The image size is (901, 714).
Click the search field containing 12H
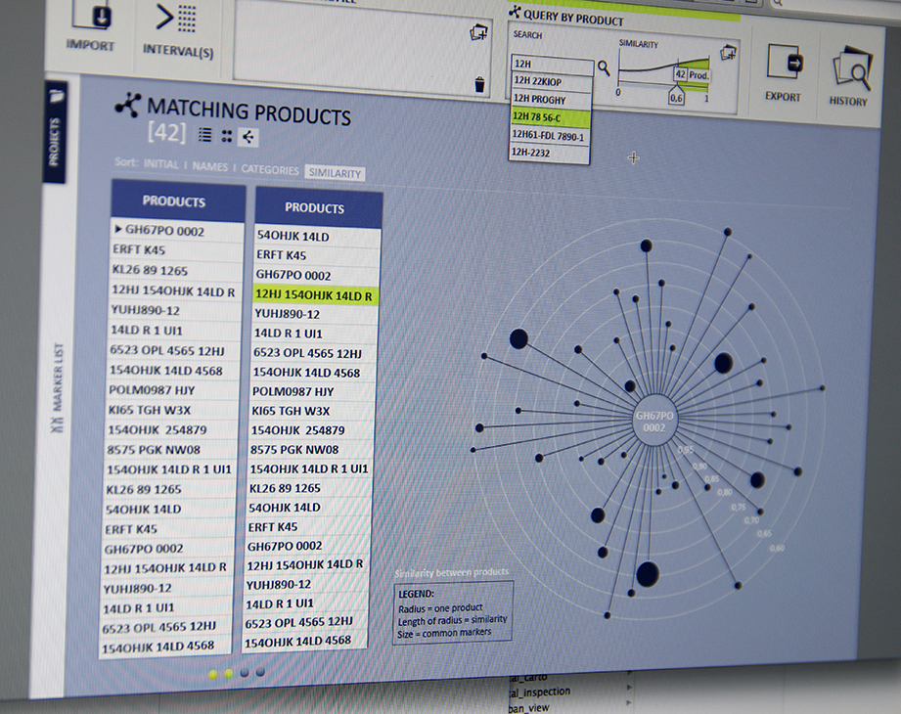pyautogui.click(x=552, y=65)
